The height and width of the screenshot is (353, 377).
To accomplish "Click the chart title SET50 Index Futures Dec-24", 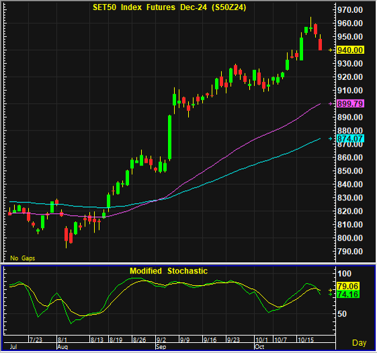I will click(x=169, y=7).
